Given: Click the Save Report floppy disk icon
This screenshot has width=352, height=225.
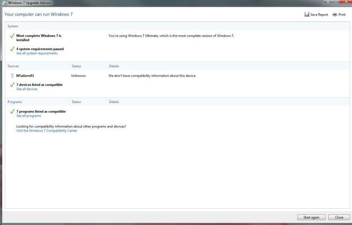Looking at the screenshot, I should click(307, 15).
